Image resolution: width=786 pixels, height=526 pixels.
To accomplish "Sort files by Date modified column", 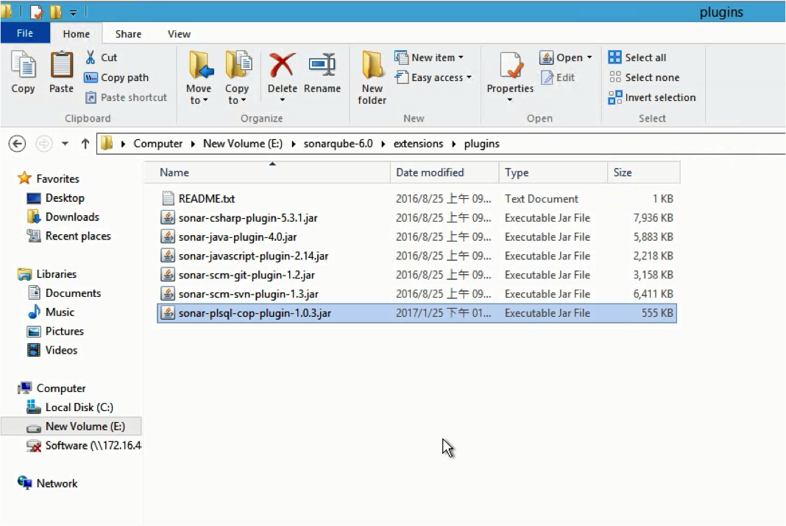I will pyautogui.click(x=445, y=172).
